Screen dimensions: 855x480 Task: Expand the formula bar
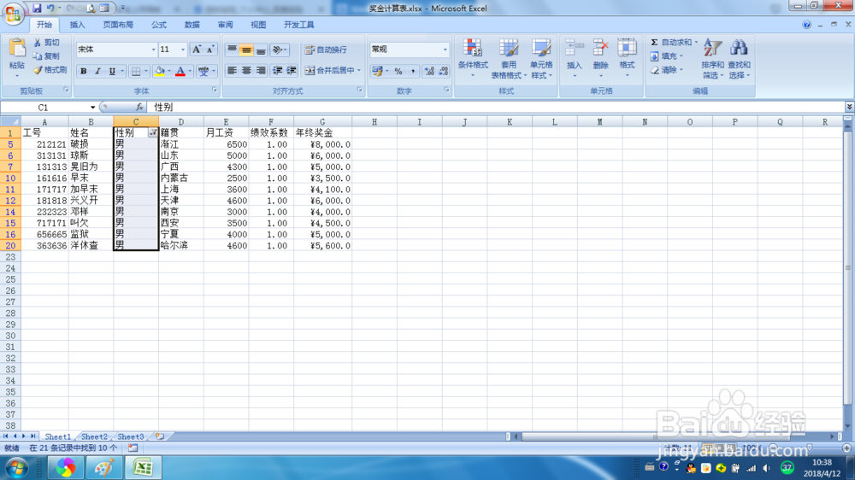click(x=849, y=107)
